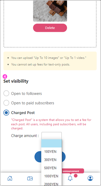
Task: Click the announcement tooltip bubble
Action: [73, 171]
